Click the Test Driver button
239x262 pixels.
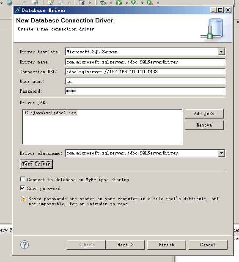tap(36, 164)
